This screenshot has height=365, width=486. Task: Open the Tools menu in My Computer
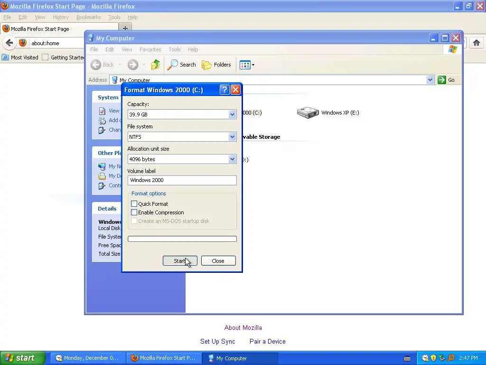click(x=174, y=49)
